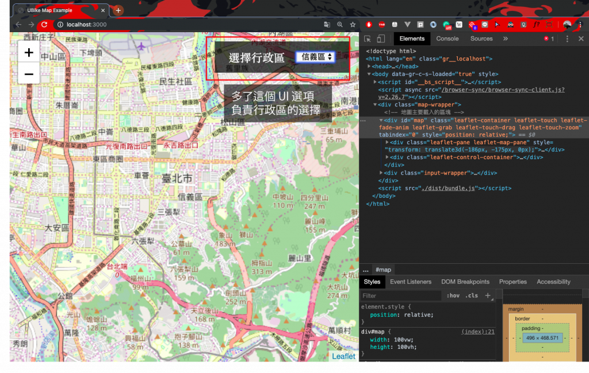Click the height: 100vh declaration

click(393, 347)
